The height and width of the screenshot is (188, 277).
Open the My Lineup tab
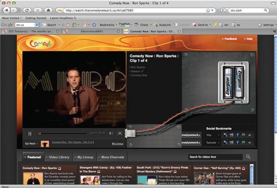[x=84, y=157]
